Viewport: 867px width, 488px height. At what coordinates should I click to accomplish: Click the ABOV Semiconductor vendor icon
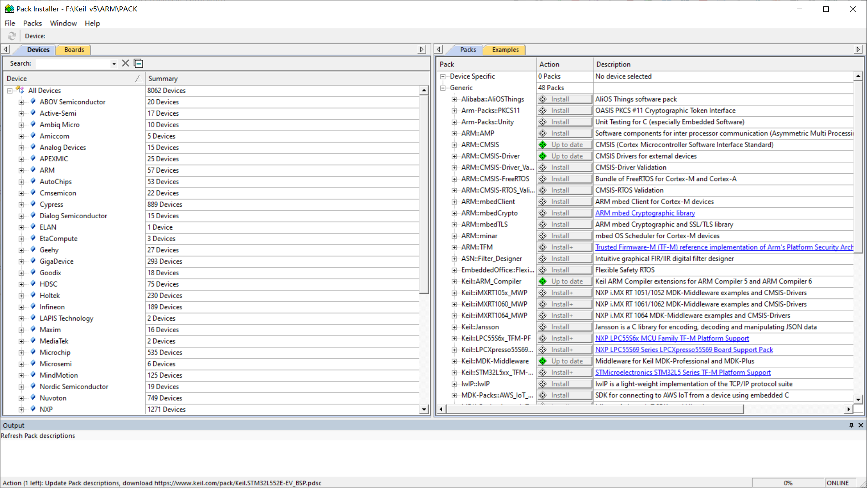tap(33, 102)
